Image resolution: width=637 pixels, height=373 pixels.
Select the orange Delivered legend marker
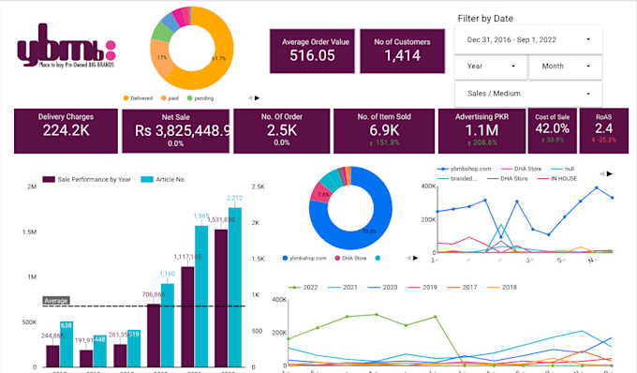click(x=126, y=97)
